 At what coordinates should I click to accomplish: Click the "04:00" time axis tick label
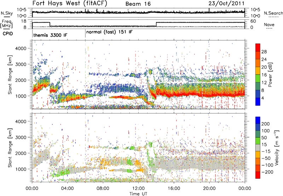coord(68,189)
